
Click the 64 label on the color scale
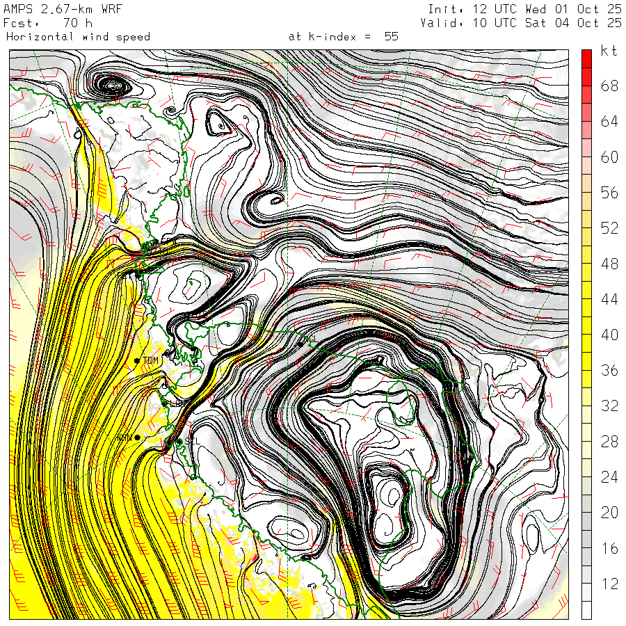[x=609, y=121]
